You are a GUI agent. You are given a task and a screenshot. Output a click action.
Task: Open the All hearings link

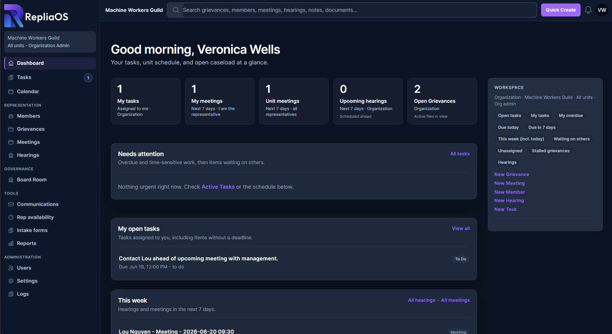[422, 300]
